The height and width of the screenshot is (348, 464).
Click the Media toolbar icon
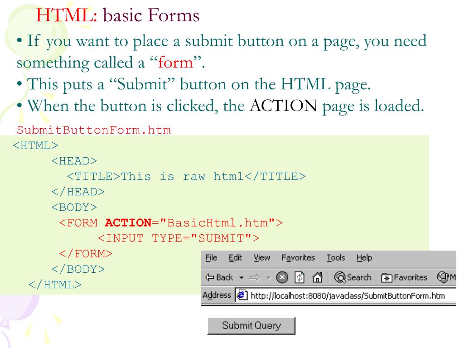pos(446,278)
